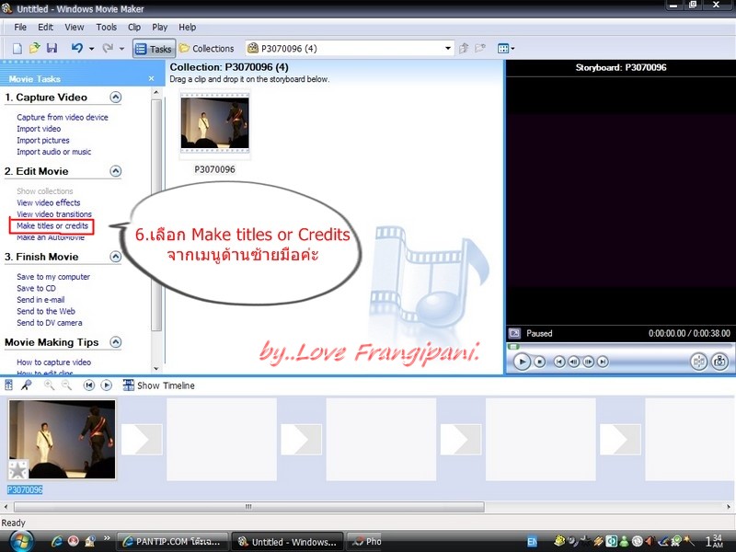Screen dimensions: 736x552
Task: Collapse the Movie Making Tips section
Action: (x=116, y=341)
